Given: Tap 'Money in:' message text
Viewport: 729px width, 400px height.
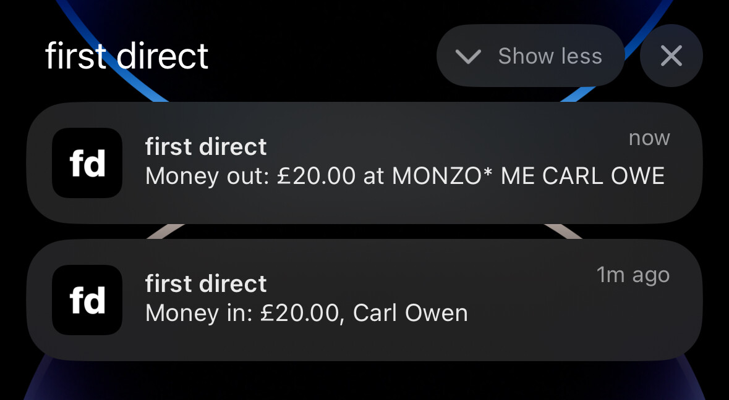Looking at the screenshot, I should 198,314.
